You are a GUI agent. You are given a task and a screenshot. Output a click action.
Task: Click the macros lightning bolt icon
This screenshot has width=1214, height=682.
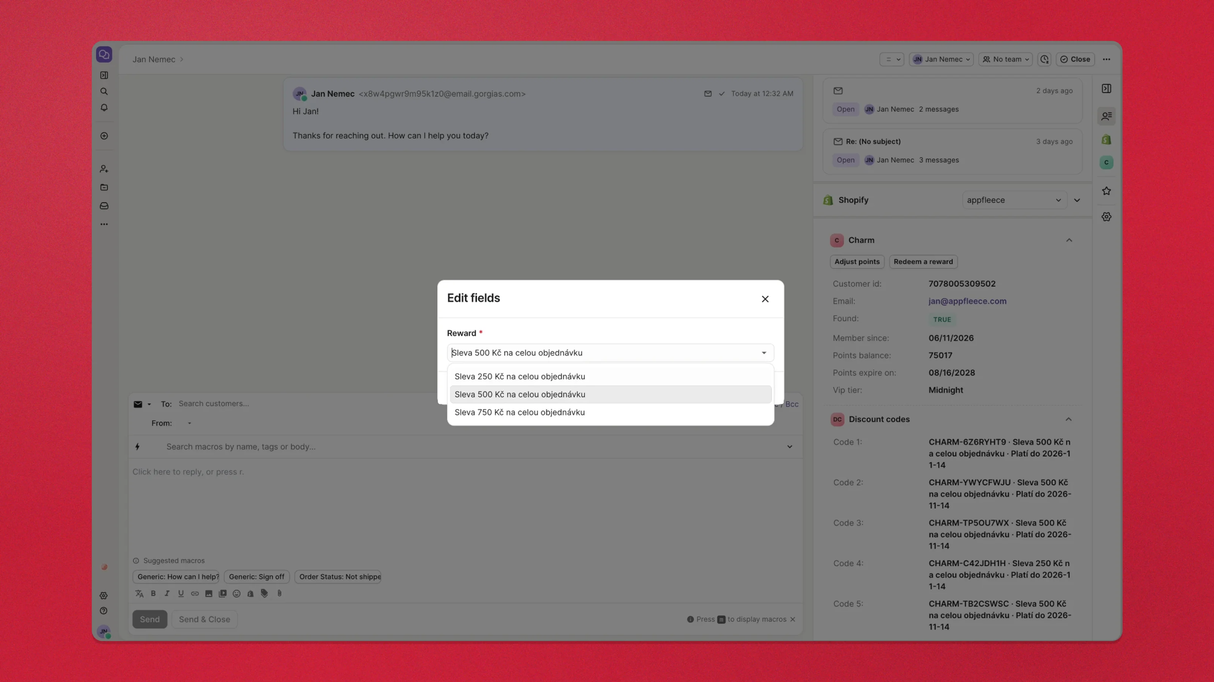(x=138, y=447)
